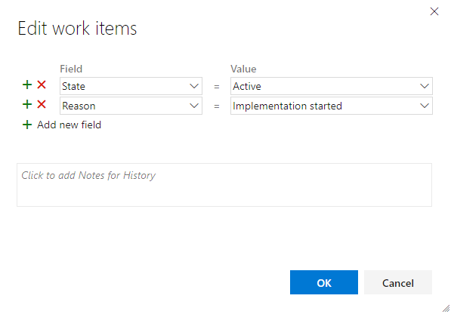Click the plus icon before Add new field
Screen dimensions: 451x314
pos(27,125)
